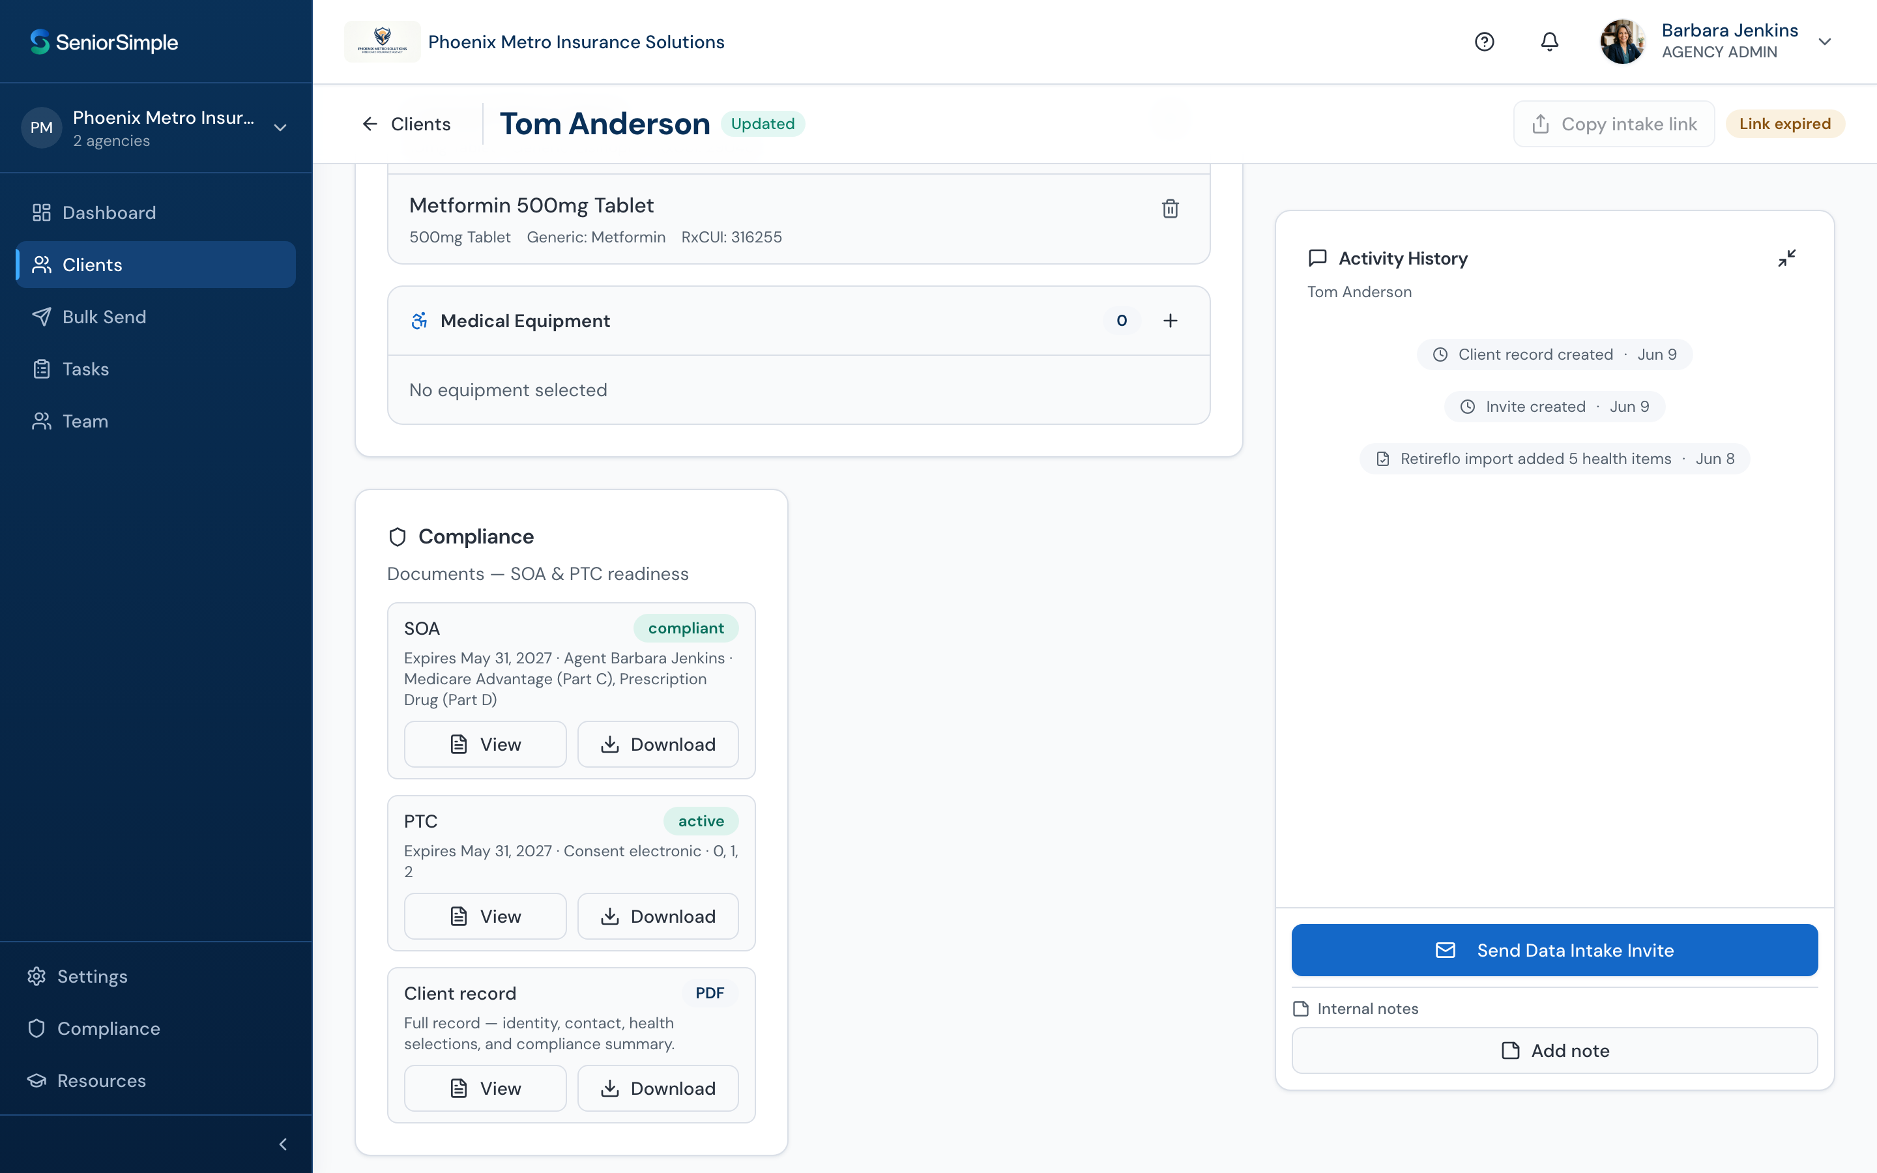Click the Add note button
The height and width of the screenshot is (1173, 1877).
click(x=1554, y=1050)
